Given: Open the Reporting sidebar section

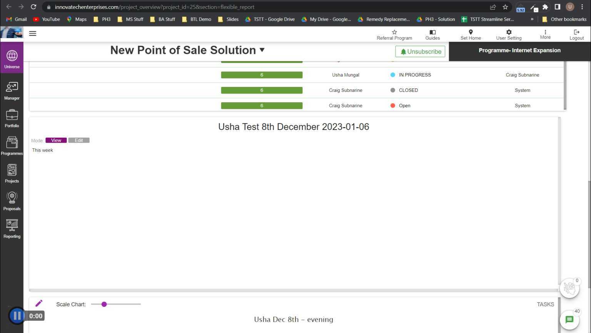Looking at the screenshot, I should pos(12,229).
